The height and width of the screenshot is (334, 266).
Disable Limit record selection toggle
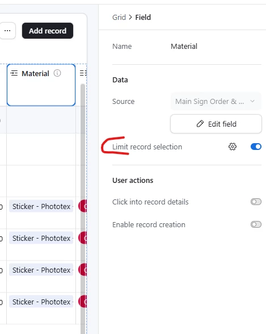click(x=256, y=147)
